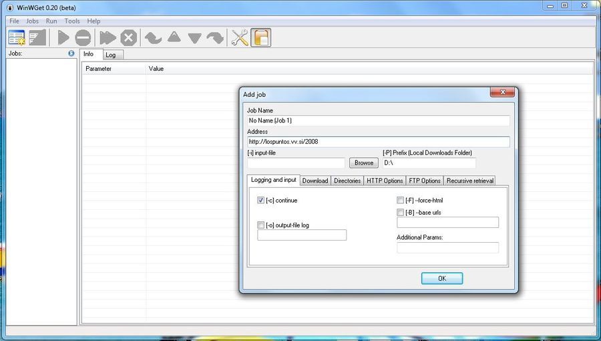Click the Edit job toolbar icon

[37, 37]
